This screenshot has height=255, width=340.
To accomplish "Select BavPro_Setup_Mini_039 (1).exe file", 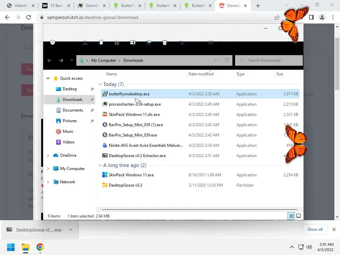I will pos(200,125).
